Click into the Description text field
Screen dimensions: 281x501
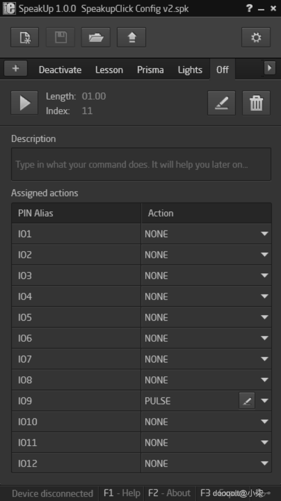(x=141, y=164)
